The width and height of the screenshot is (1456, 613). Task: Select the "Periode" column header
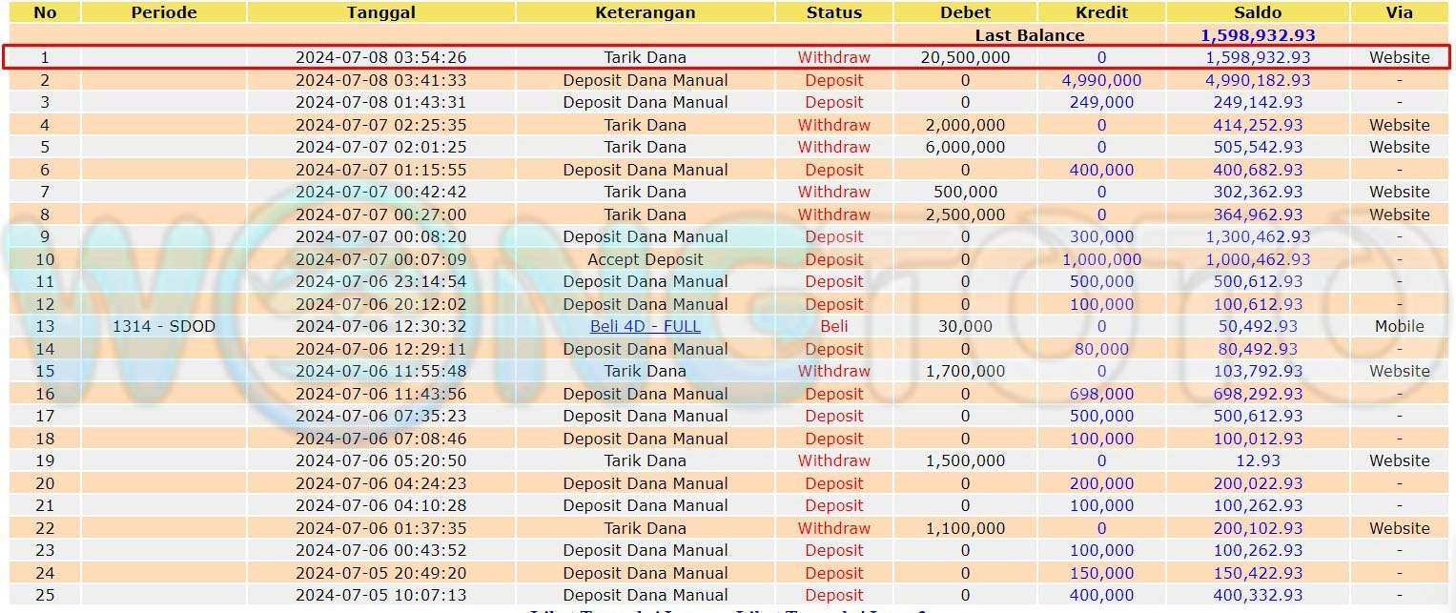164,12
